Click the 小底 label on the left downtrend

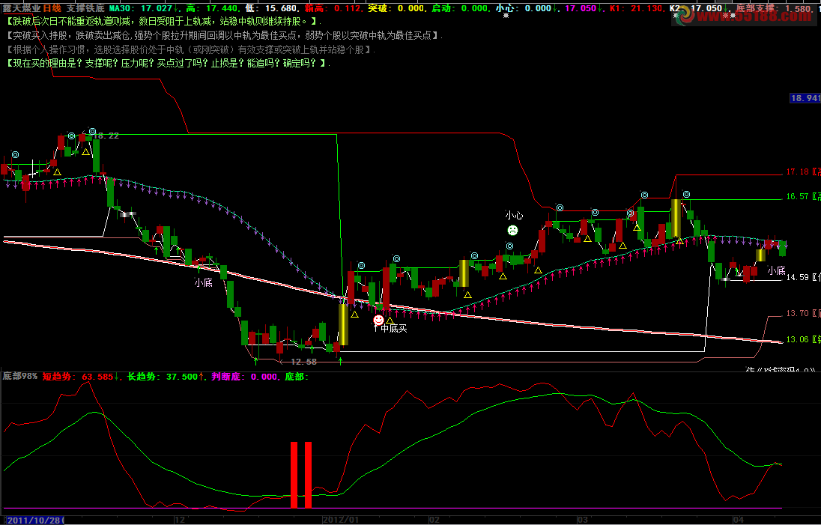coord(203,282)
